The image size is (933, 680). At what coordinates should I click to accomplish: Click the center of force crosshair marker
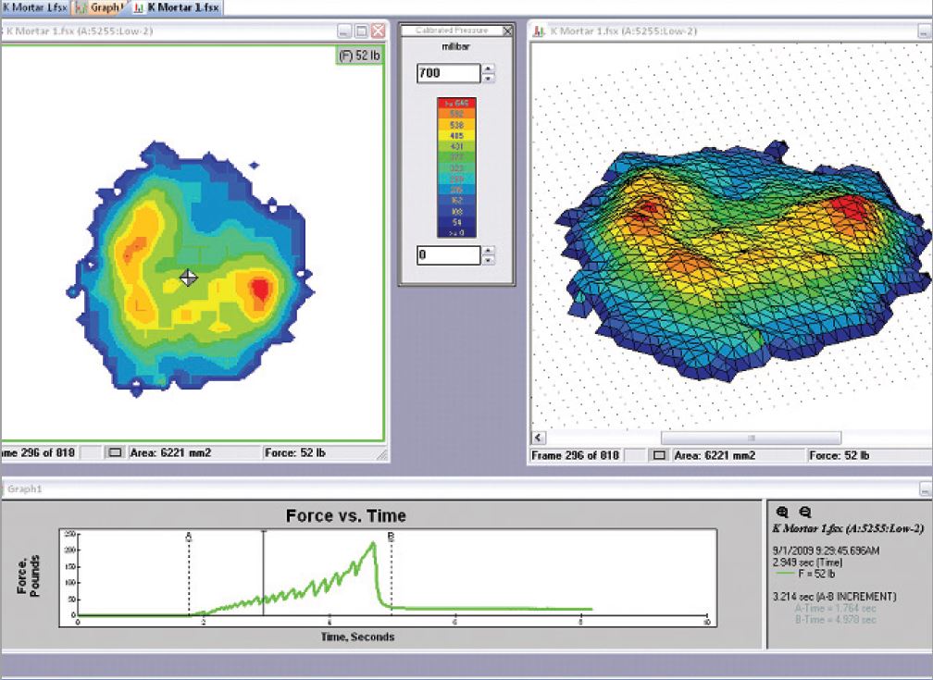[x=188, y=278]
